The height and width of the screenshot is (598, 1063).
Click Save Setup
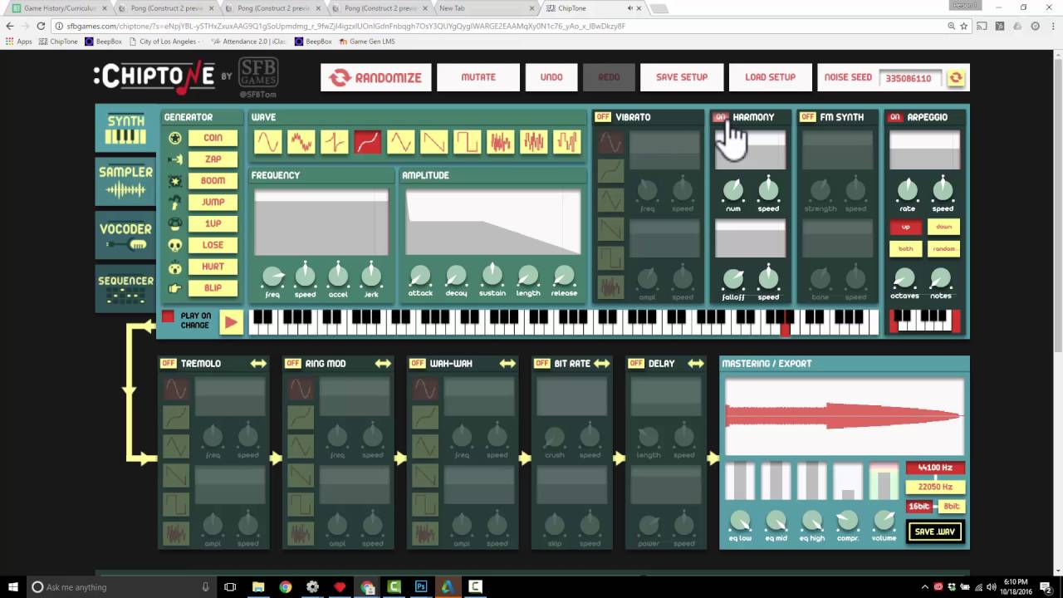coord(682,77)
